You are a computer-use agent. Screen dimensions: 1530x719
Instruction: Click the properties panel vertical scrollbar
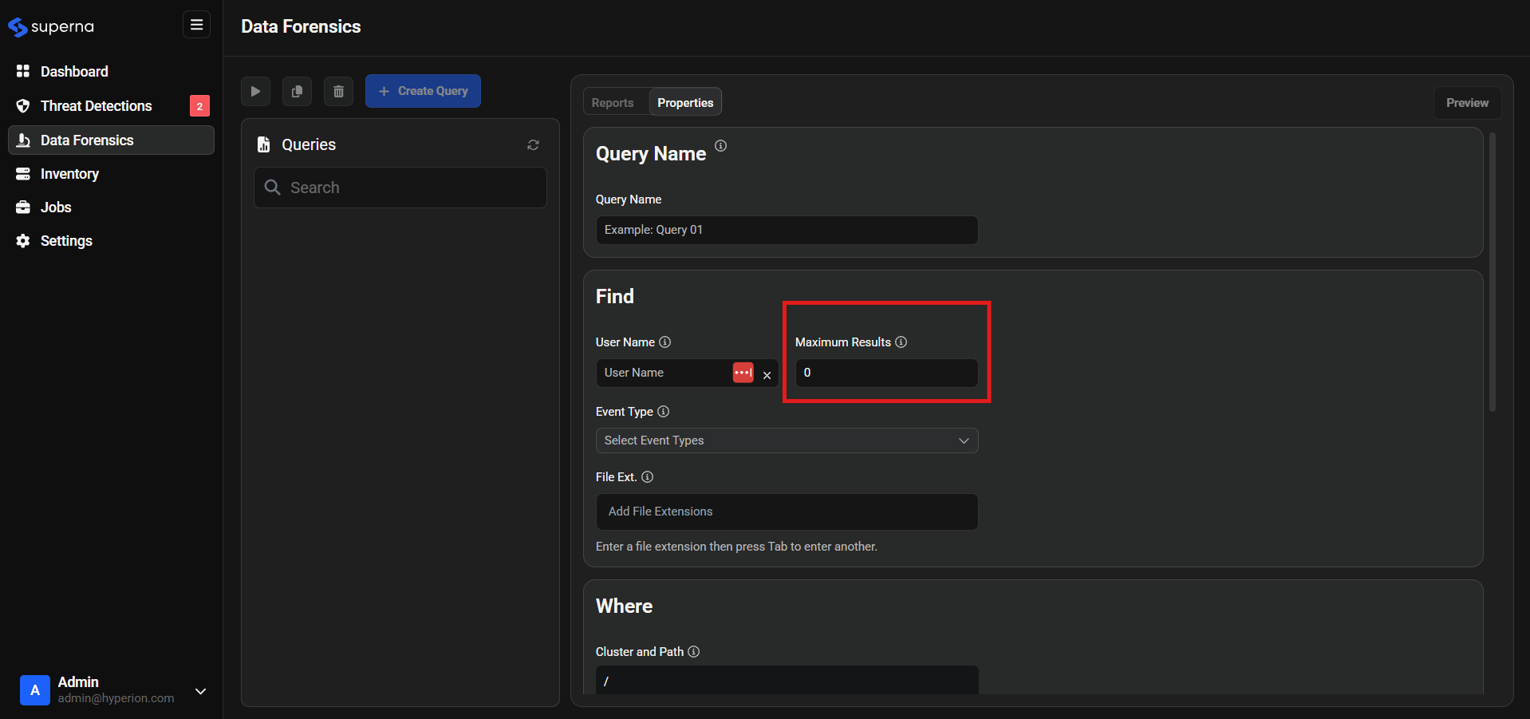(x=1492, y=272)
